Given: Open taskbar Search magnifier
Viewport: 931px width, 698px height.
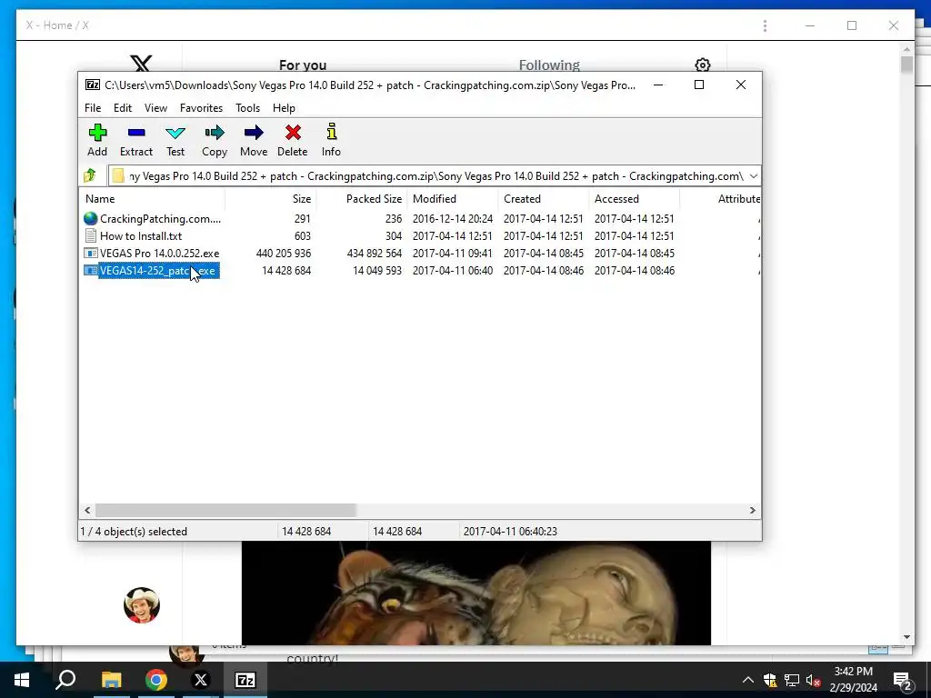Looking at the screenshot, I should coord(65,680).
